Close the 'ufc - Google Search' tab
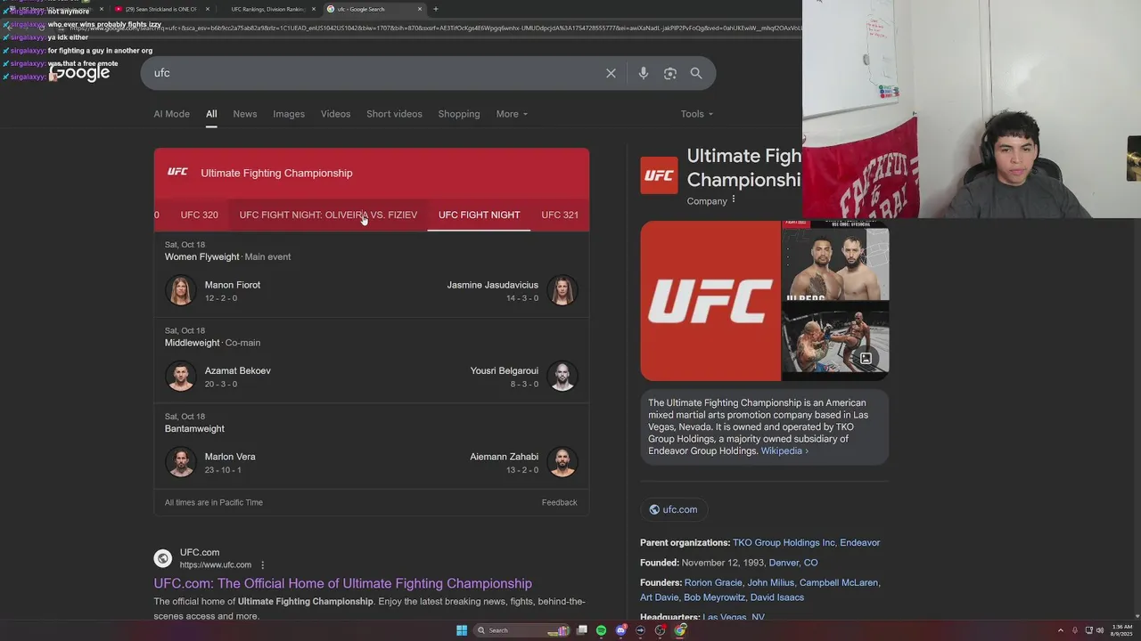 420,9
